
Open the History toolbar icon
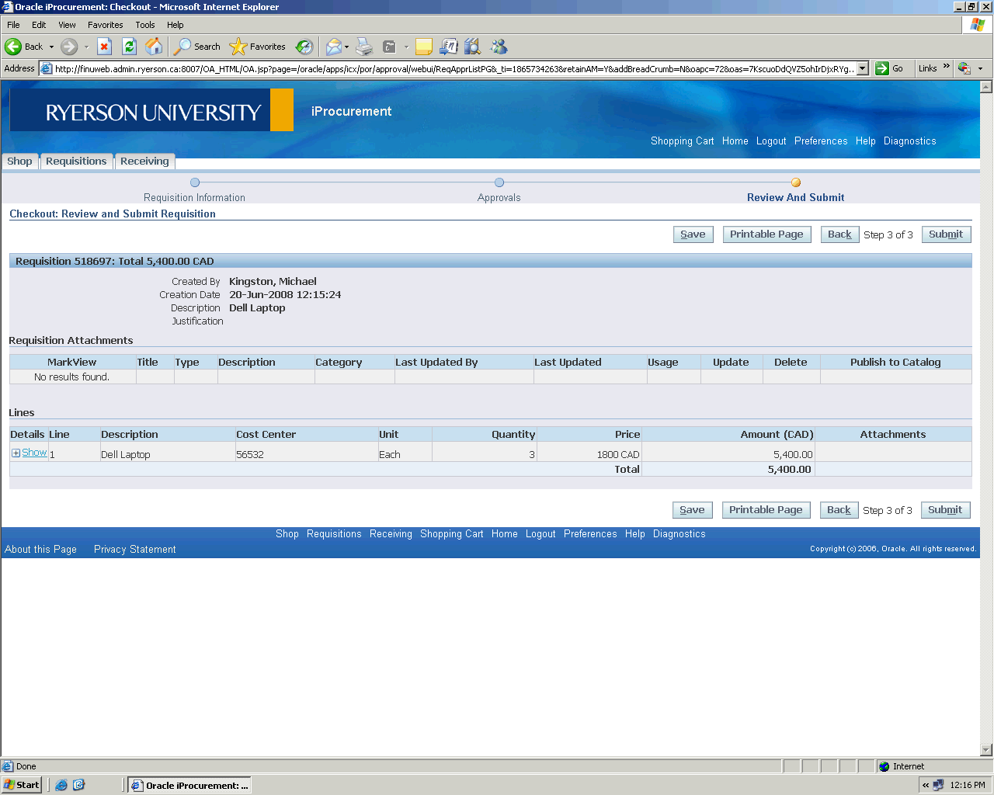tap(304, 47)
